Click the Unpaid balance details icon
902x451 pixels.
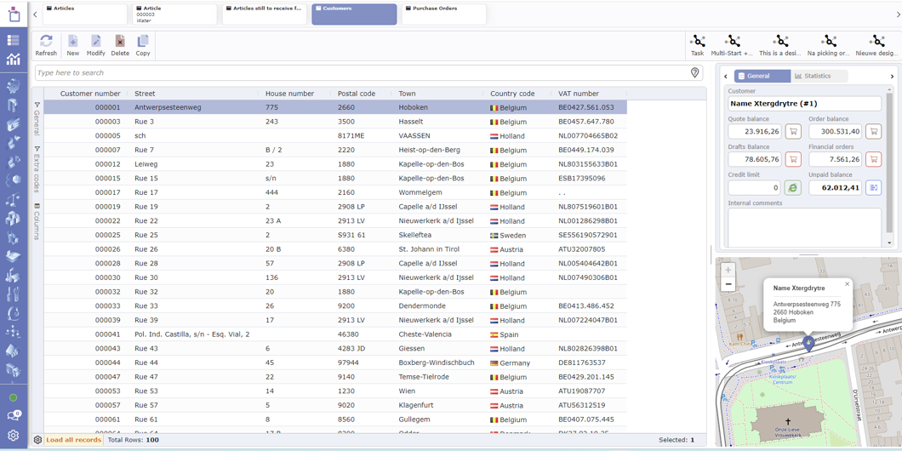[x=874, y=187]
